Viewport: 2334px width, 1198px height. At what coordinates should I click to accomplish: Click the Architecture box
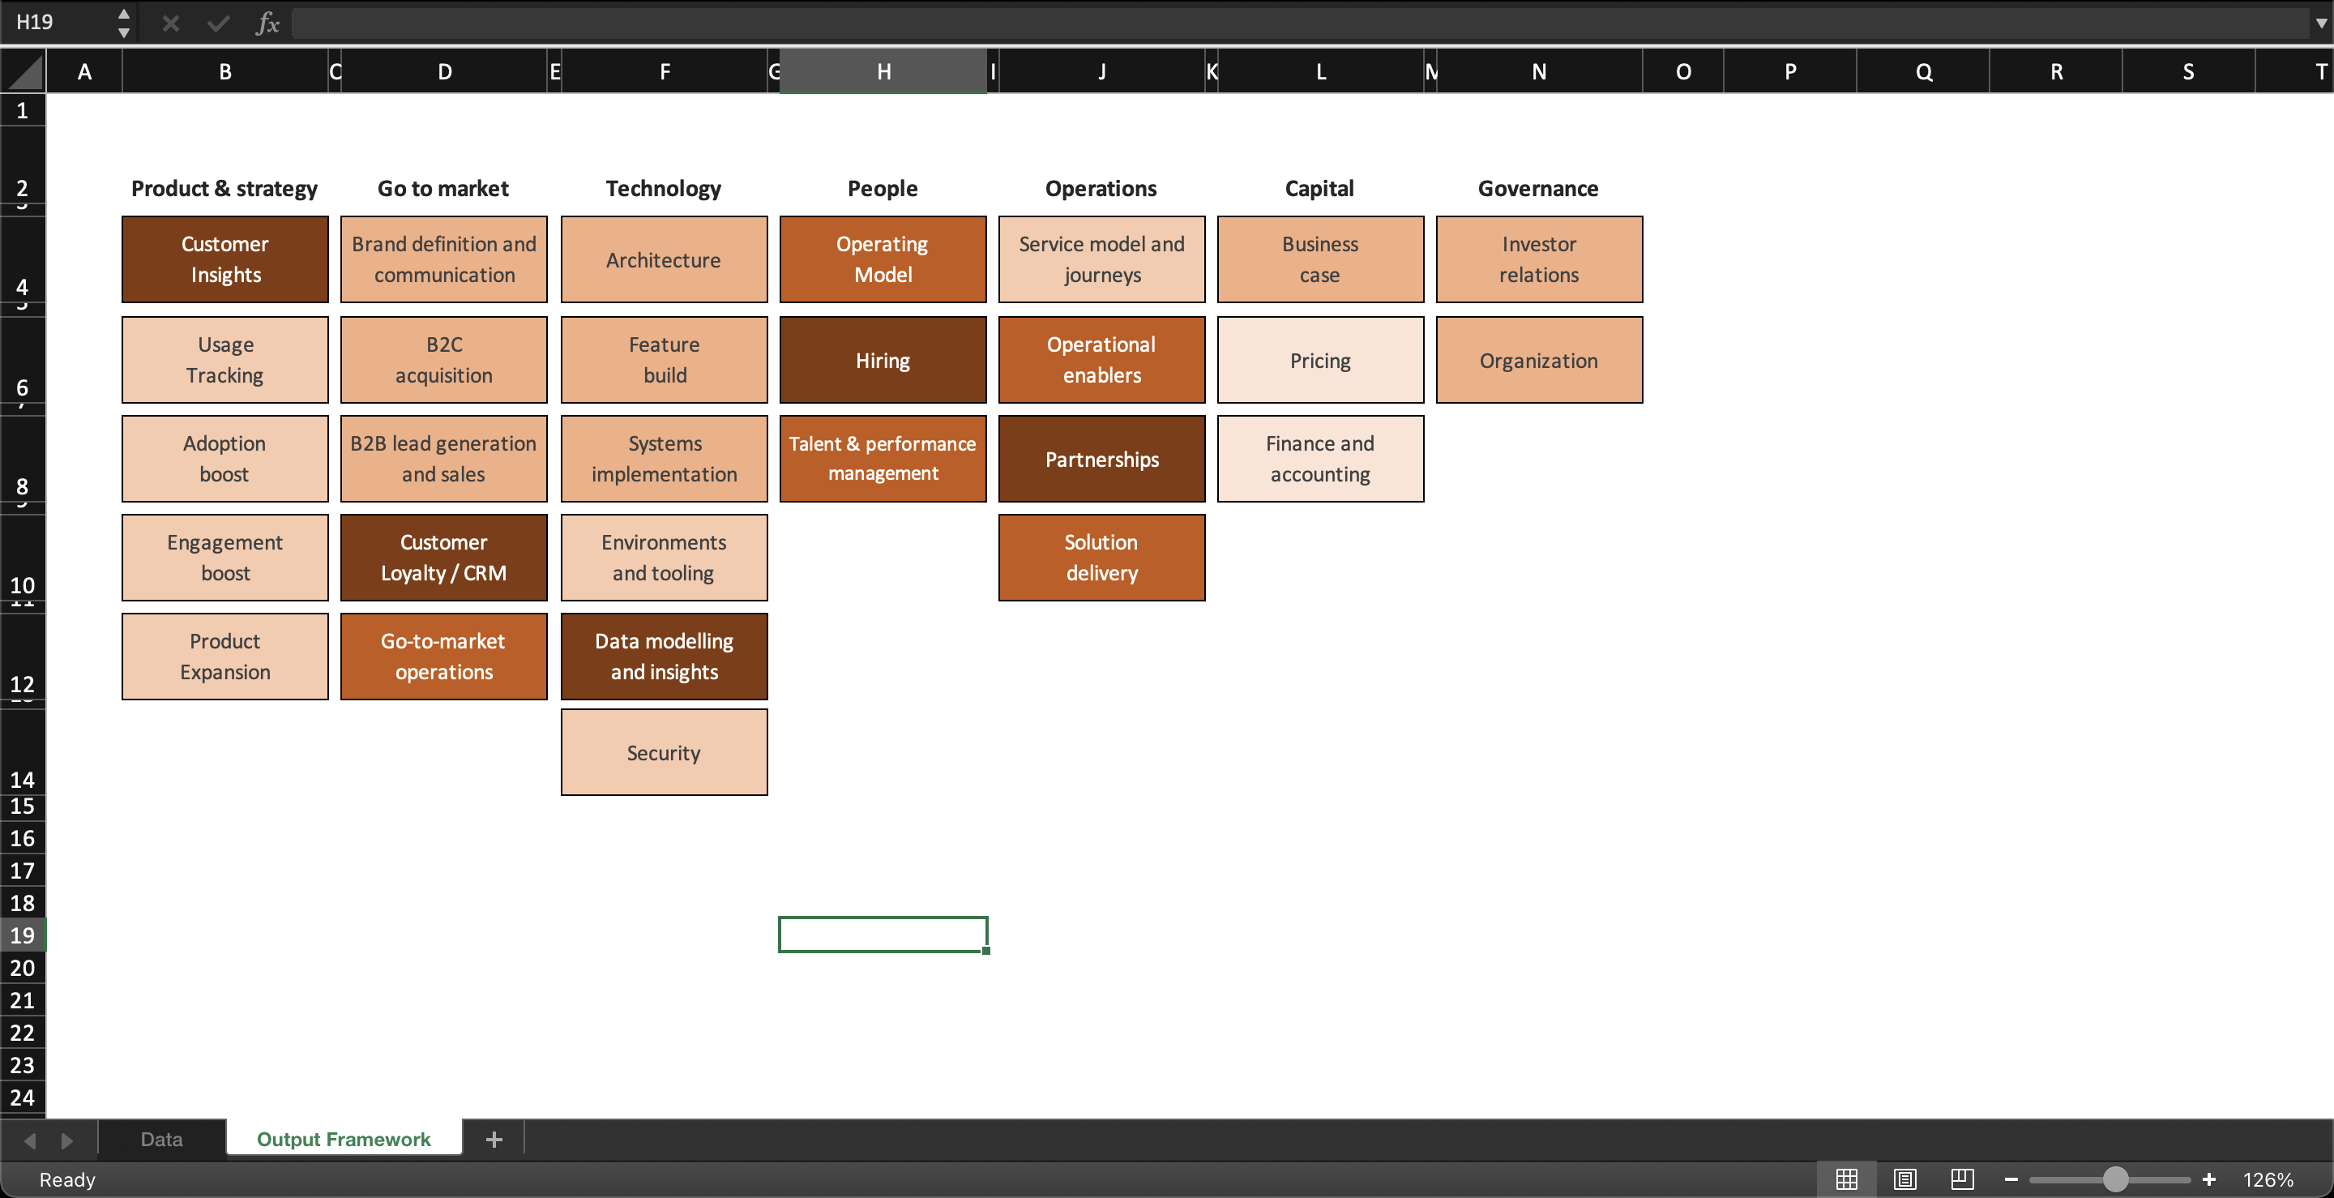click(665, 259)
